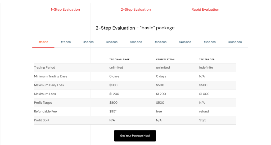
Task: Click the Trading Period row label
Action: pyautogui.click(x=44, y=67)
